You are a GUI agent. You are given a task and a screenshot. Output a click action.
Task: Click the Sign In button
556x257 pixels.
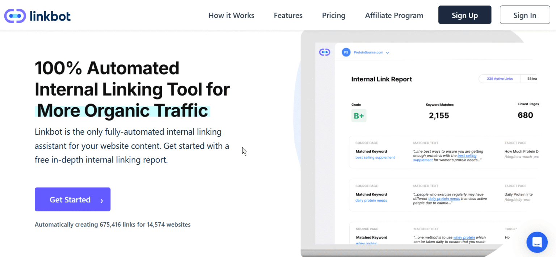coord(525,15)
